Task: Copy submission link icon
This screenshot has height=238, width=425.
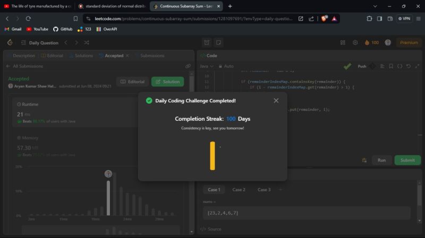Action: pyautogui.click(x=188, y=66)
